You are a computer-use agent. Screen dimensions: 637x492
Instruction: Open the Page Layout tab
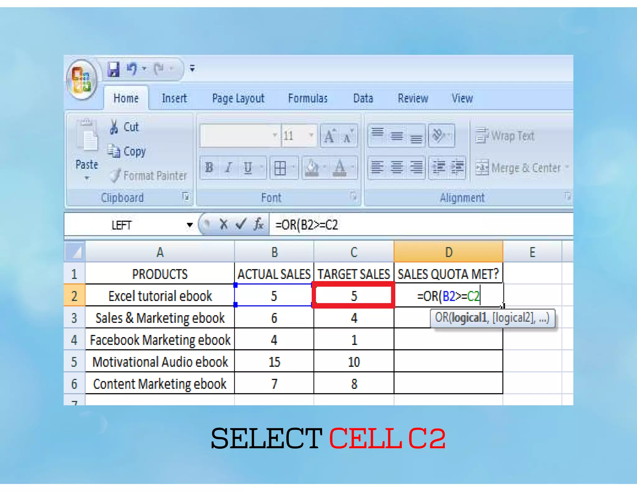coord(238,99)
